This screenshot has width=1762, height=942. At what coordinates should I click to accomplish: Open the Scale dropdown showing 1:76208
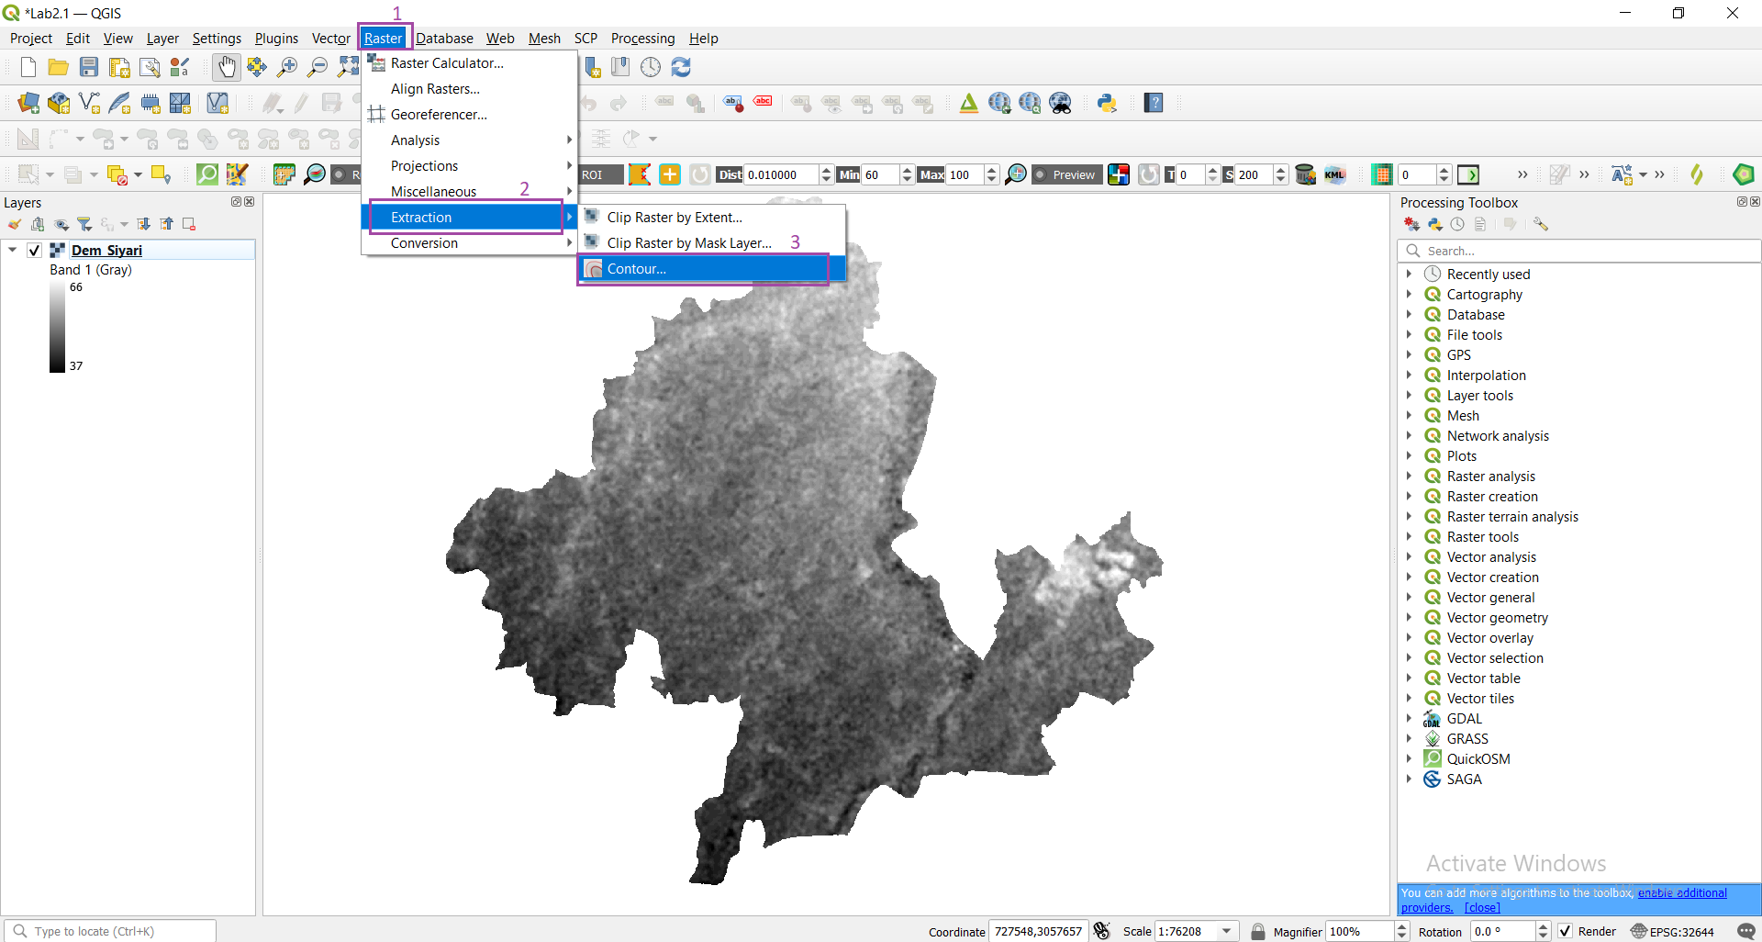click(1224, 930)
